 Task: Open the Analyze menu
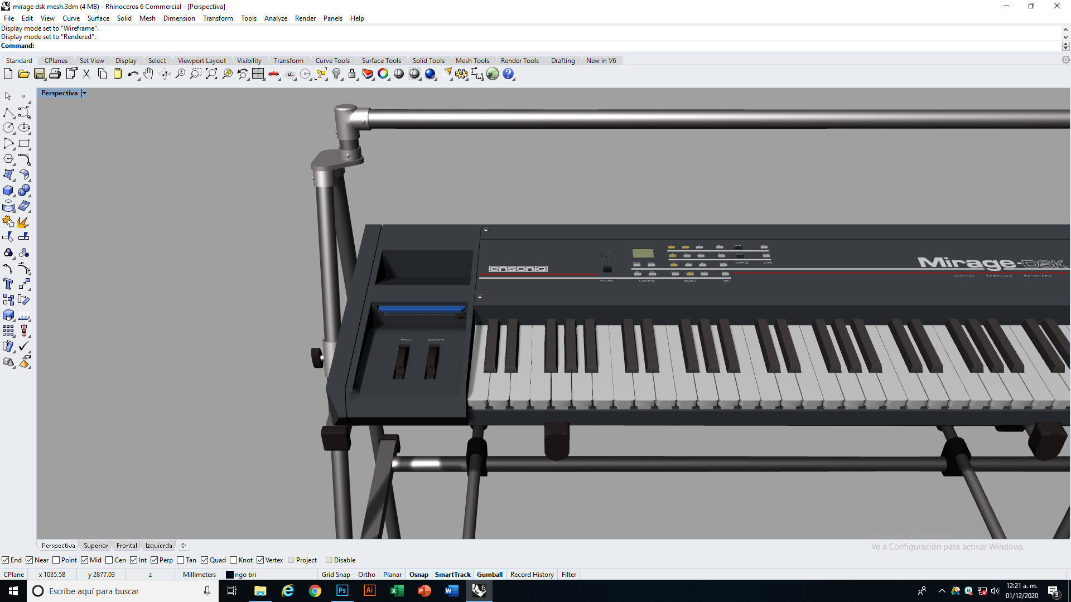tap(276, 18)
